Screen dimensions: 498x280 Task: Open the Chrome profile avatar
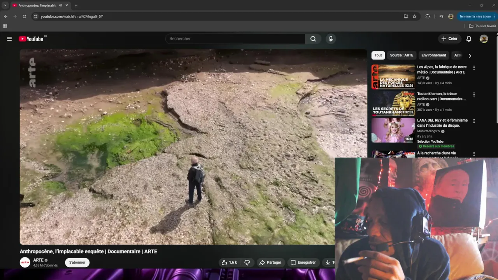[451, 16]
